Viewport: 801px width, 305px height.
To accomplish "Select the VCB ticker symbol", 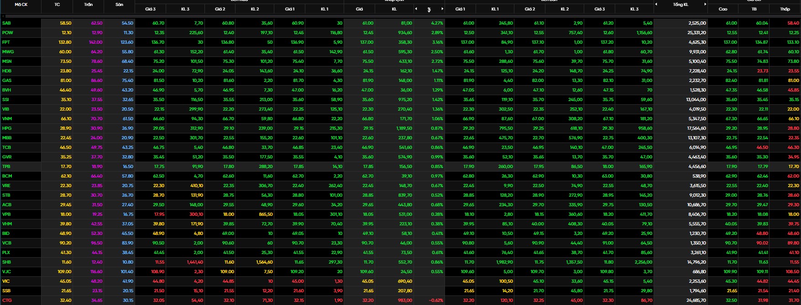I will click(x=6, y=243).
